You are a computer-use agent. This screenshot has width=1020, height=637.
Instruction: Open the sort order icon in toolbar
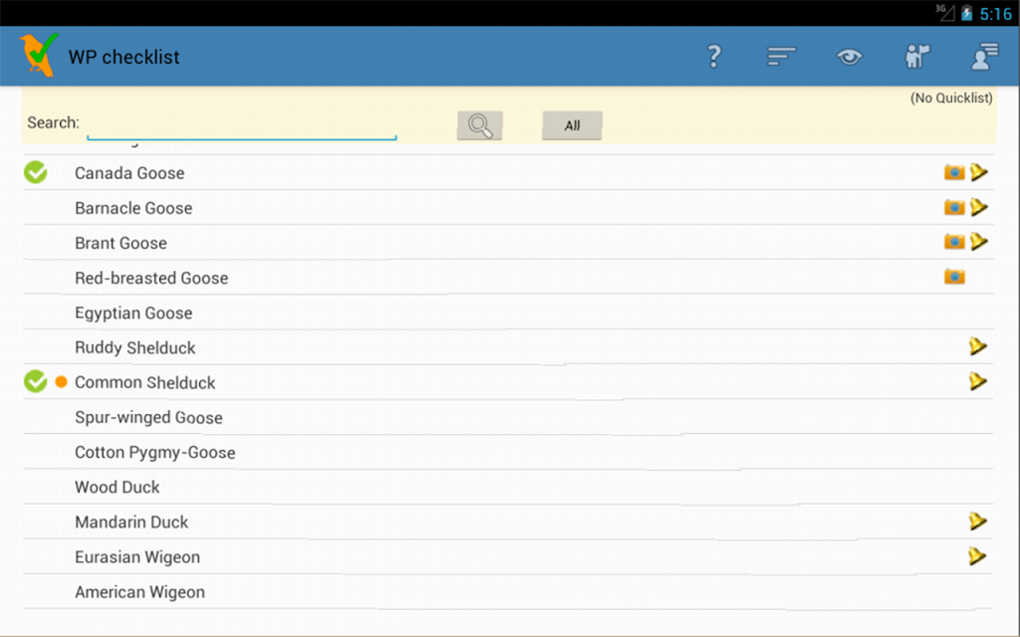coord(781,57)
